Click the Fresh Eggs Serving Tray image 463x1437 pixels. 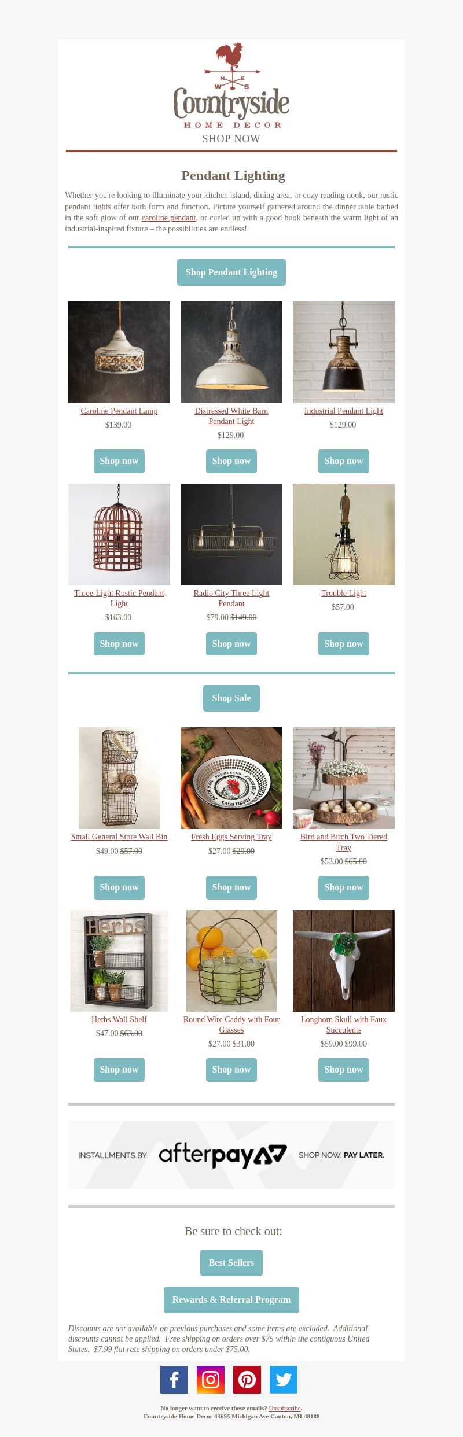(231, 778)
